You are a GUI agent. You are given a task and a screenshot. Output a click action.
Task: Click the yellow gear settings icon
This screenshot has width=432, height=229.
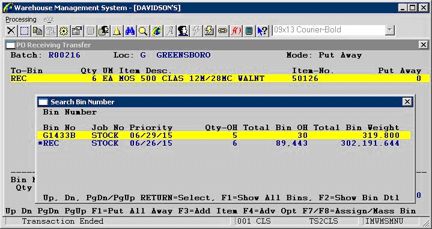(64, 31)
